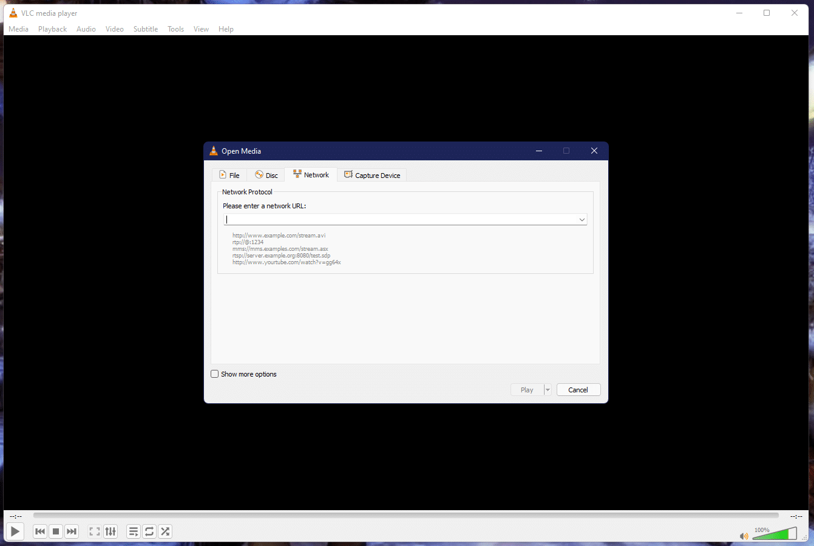Open the network URL dropdown list

[x=582, y=219]
